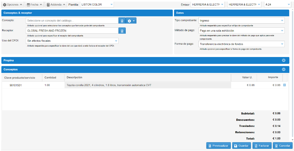Open the gear settings dropdown beside Concepto
The height and width of the screenshot is (151, 294).
pos(131,21)
